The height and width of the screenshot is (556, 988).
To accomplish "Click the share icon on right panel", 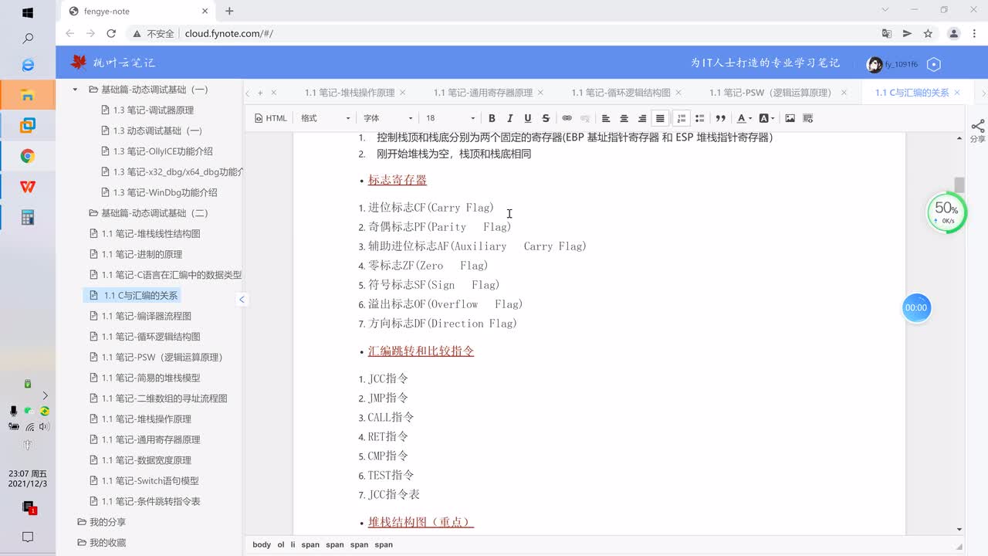I will (x=977, y=131).
